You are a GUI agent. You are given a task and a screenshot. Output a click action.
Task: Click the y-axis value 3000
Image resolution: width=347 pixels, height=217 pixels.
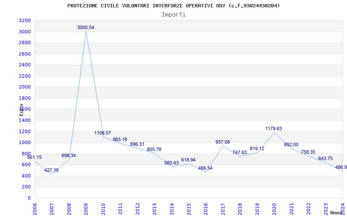click(x=25, y=32)
